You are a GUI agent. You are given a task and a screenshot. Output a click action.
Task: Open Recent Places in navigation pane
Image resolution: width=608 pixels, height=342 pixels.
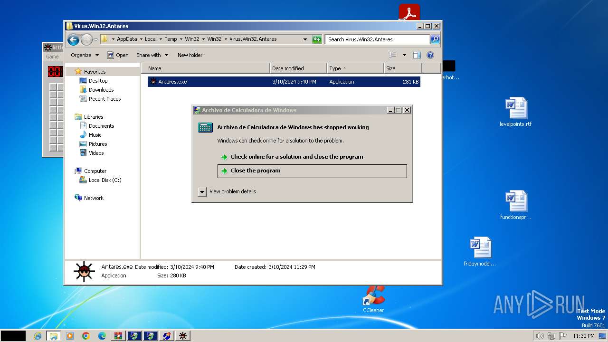104,99
